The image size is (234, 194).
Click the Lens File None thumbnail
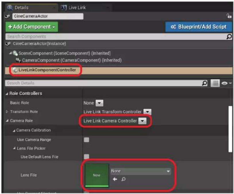(97, 175)
